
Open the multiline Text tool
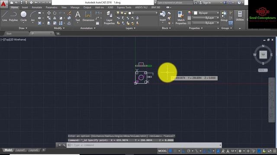tap(78, 16)
